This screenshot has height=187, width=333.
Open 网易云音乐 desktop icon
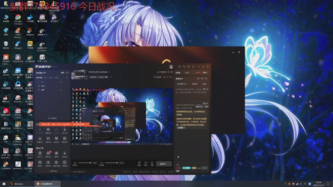pyautogui.click(x=6, y=112)
